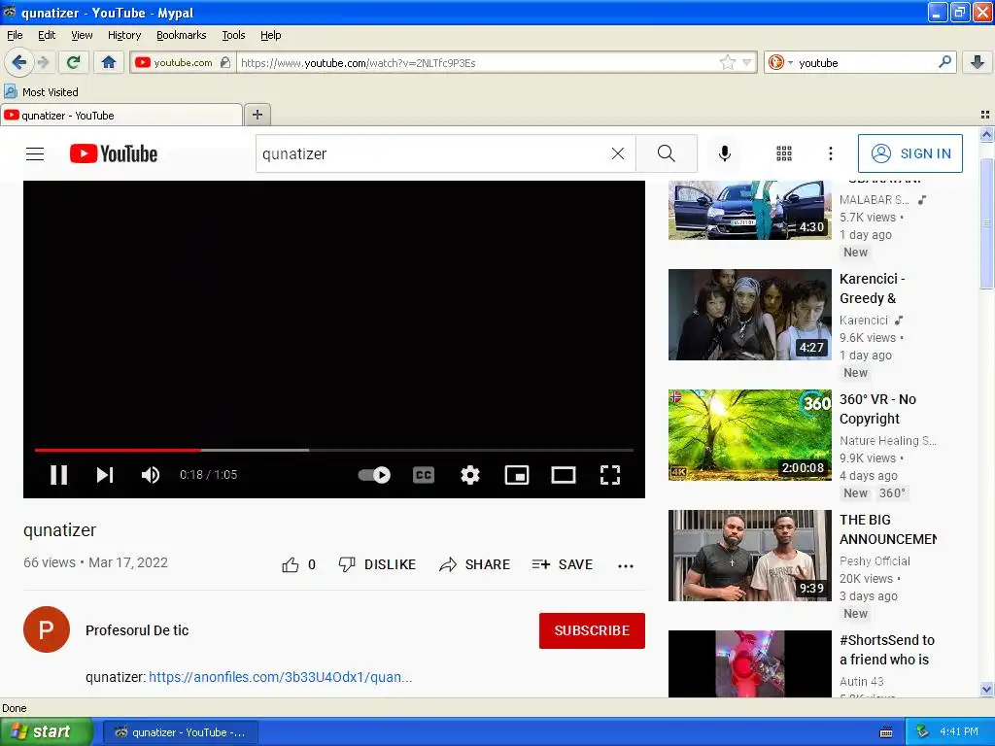Select the qunatizer taskbar window button
The width and height of the screenshot is (995, 746).
(180, 732)
